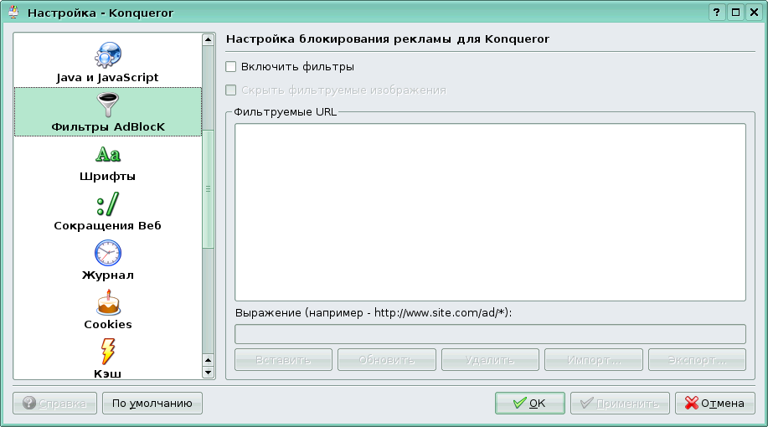Screen dimensions: 768x427
Task: Click inside the Фильтруемые URL list area
Action: point(490,212)
